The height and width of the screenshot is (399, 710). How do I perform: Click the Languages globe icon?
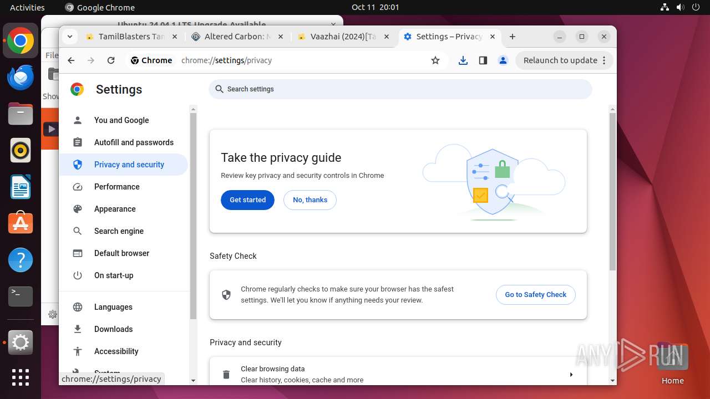pyautogui.click(x=78, y=307)
